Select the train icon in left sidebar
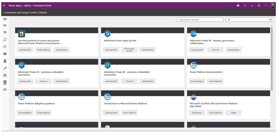Viewport: 278px width, 133px height. (5, 61)
